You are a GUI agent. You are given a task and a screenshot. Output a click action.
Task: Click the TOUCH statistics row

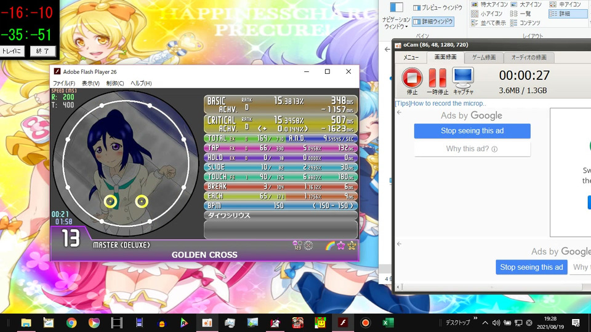coord(281,176)
